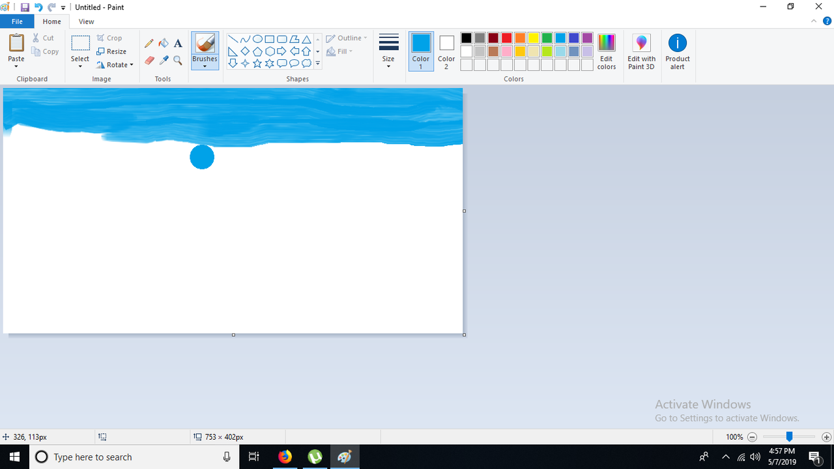Screen dimensions: 834x469
Task: Open the File menu
Action: point(17,21)
